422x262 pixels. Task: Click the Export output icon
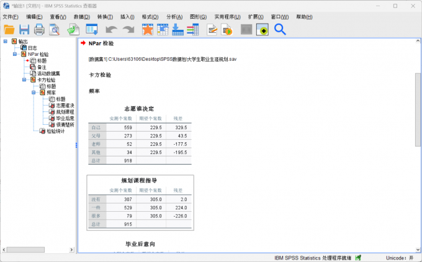(73, 29)
